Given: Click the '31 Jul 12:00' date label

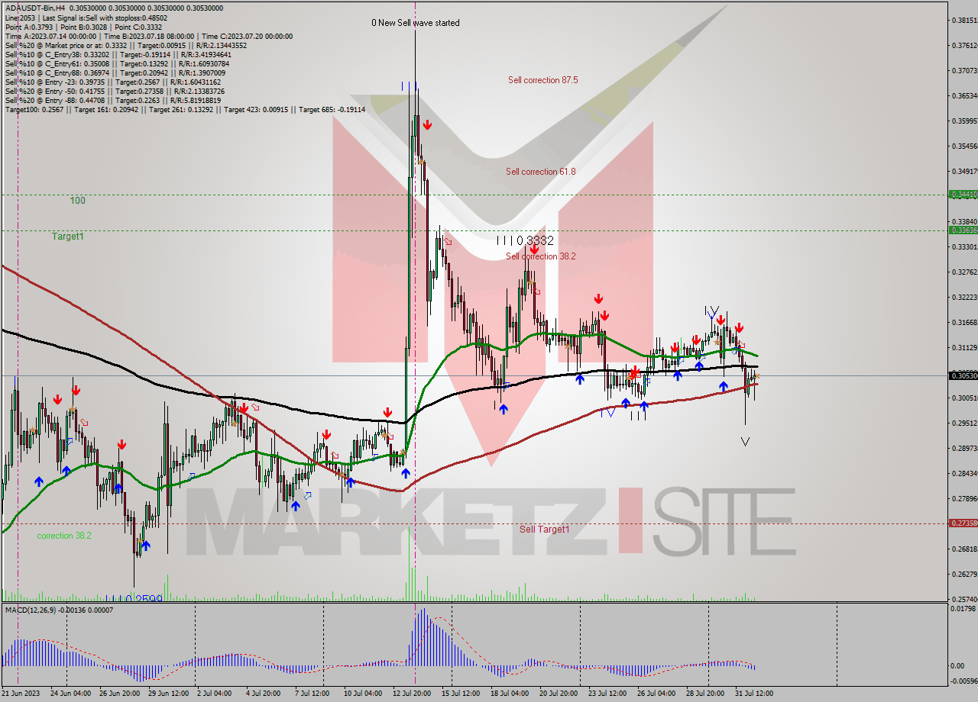Looking at the screenshot, I should click(x=754, y=694).
